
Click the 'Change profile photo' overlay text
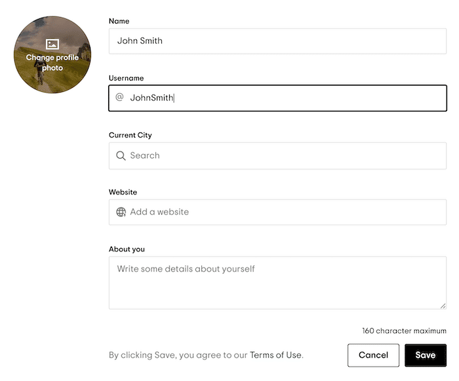click(52, 63)
